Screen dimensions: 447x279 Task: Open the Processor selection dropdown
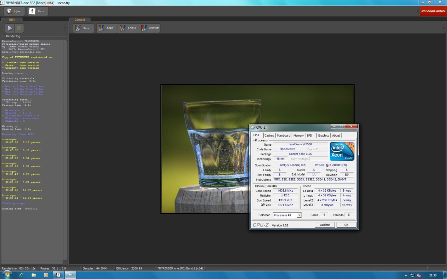(299, 215)
